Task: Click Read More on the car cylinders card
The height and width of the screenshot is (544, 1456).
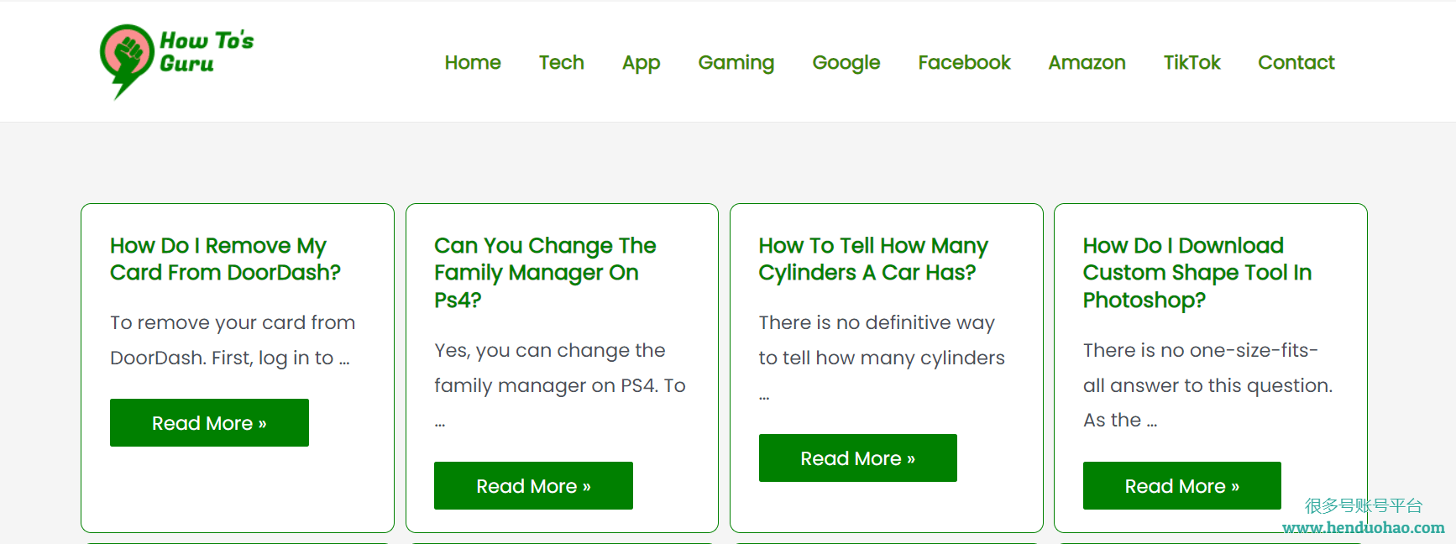Action: [x=857, y=458]
